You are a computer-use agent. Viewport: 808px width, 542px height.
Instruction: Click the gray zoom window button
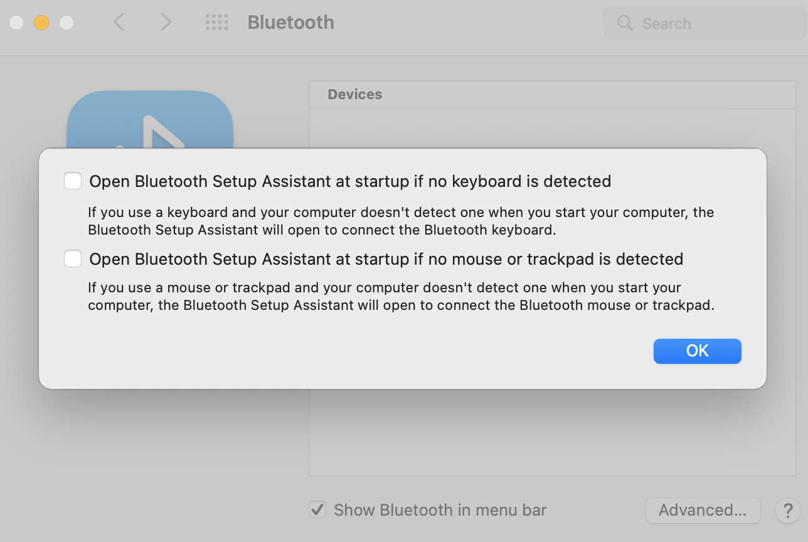tap(66, 23)
